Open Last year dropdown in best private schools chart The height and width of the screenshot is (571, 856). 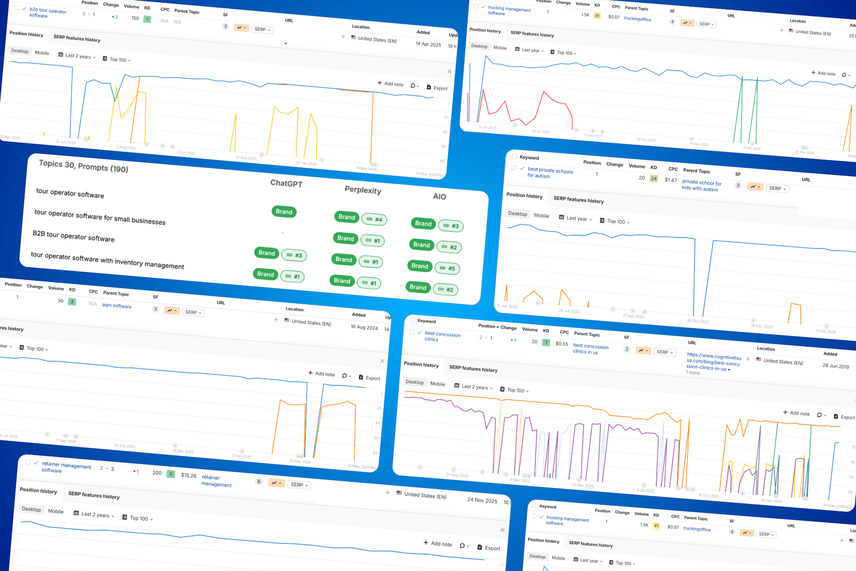click(x=576, y=218)
